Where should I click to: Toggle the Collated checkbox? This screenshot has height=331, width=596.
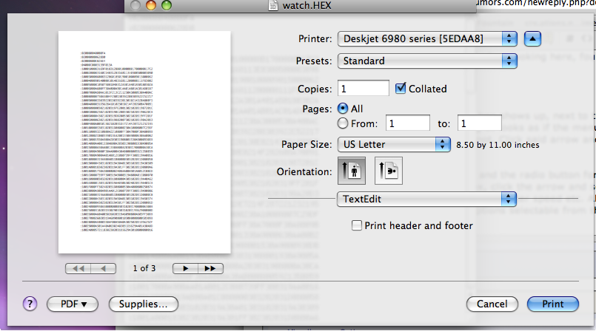click(401, 89)
